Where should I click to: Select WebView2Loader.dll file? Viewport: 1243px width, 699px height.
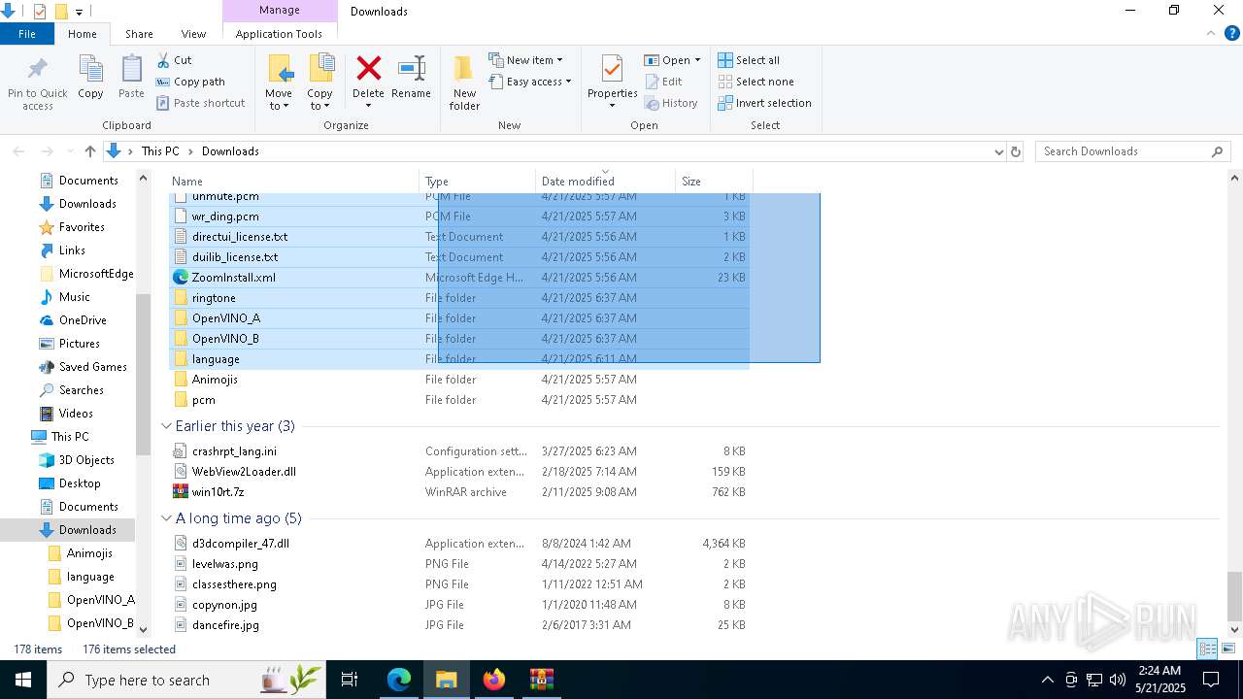click(x=459, y=472)
